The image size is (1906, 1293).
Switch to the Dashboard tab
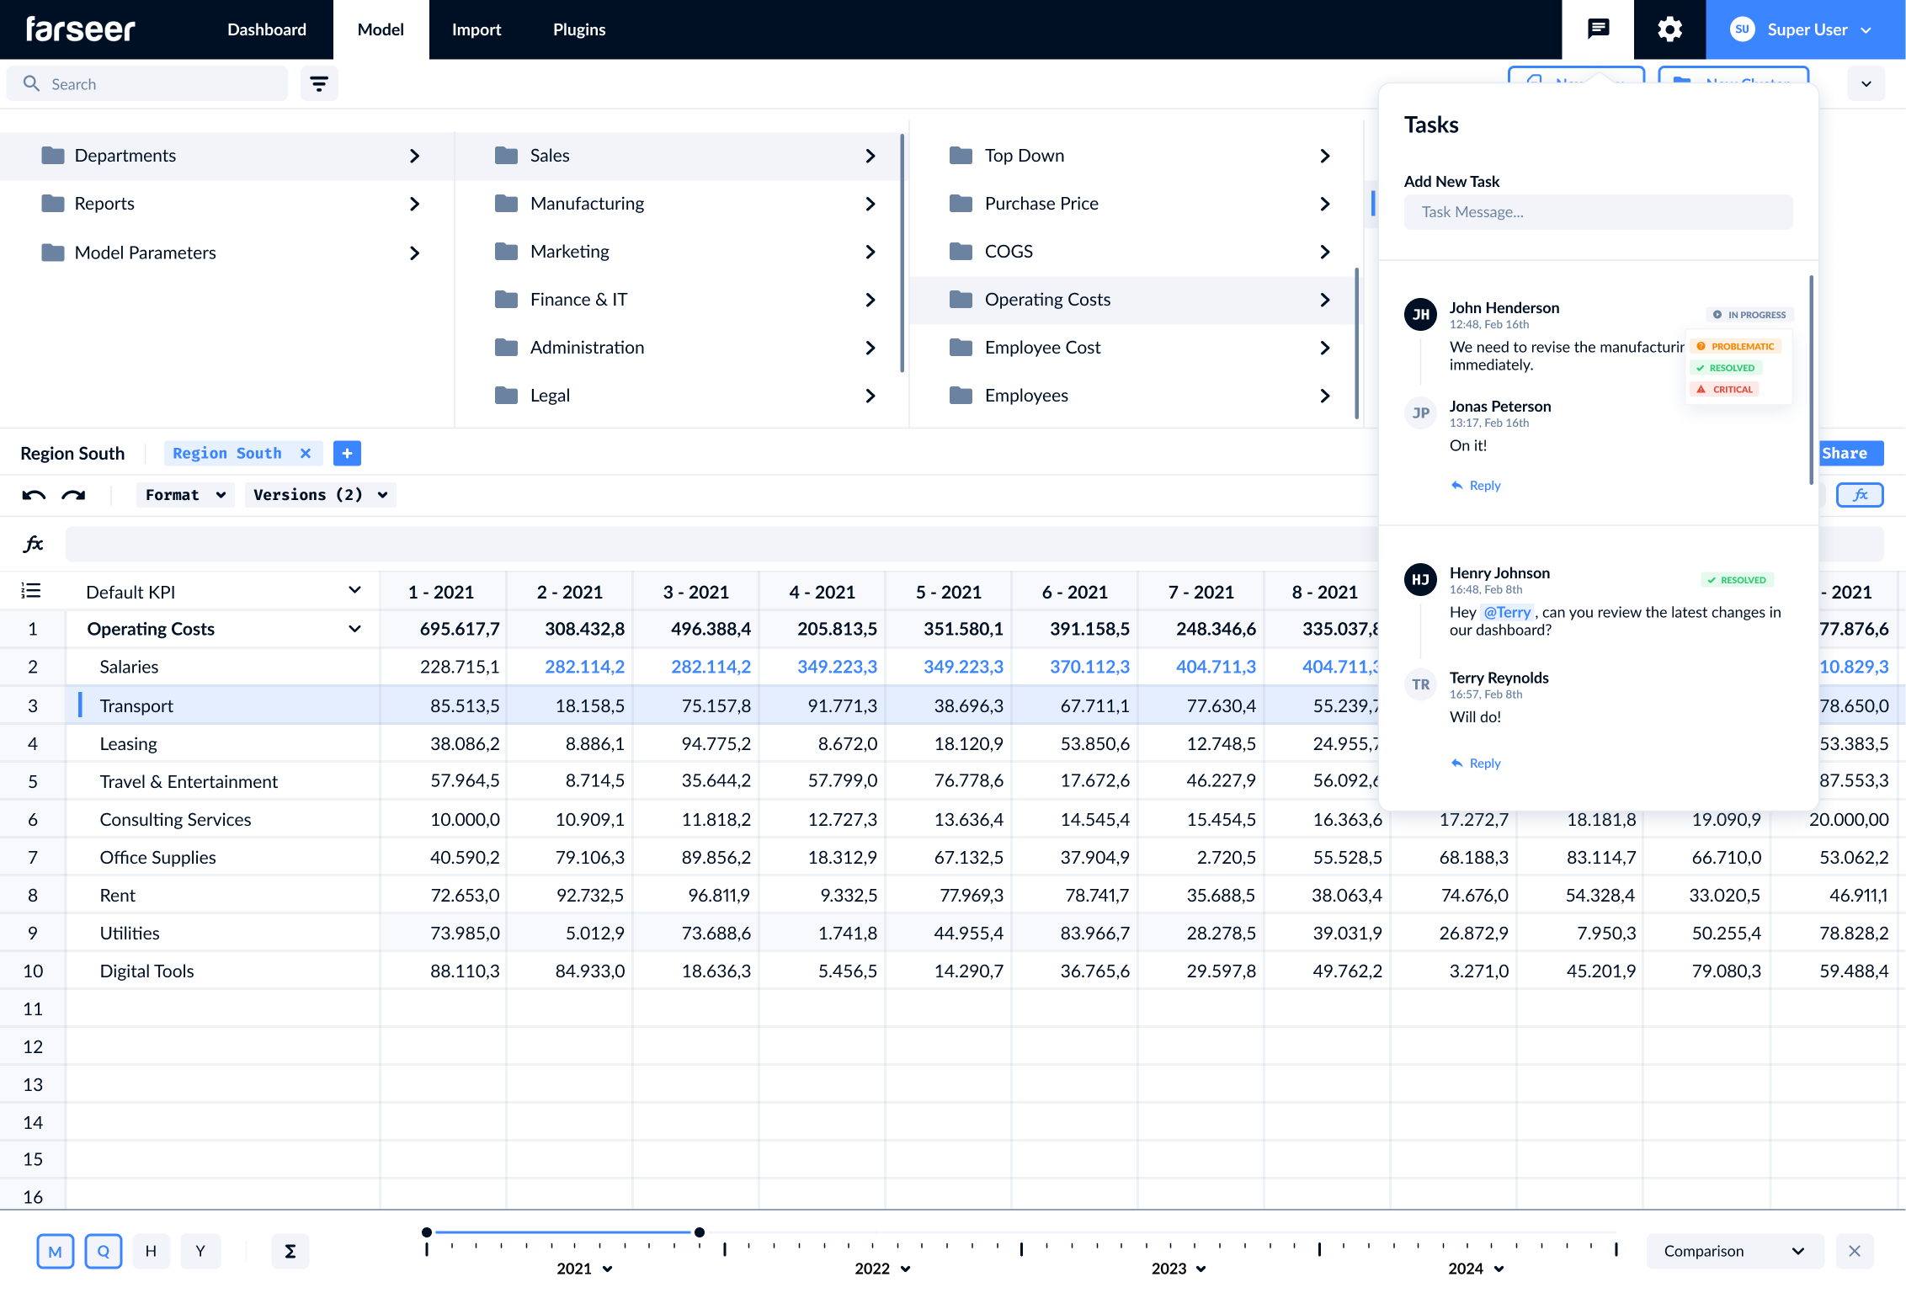[x=266, y=29]
